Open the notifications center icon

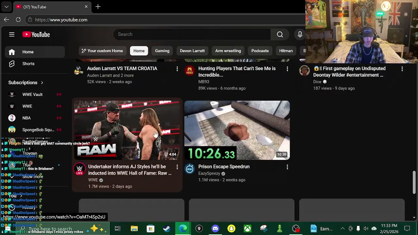tap(407, 228)
